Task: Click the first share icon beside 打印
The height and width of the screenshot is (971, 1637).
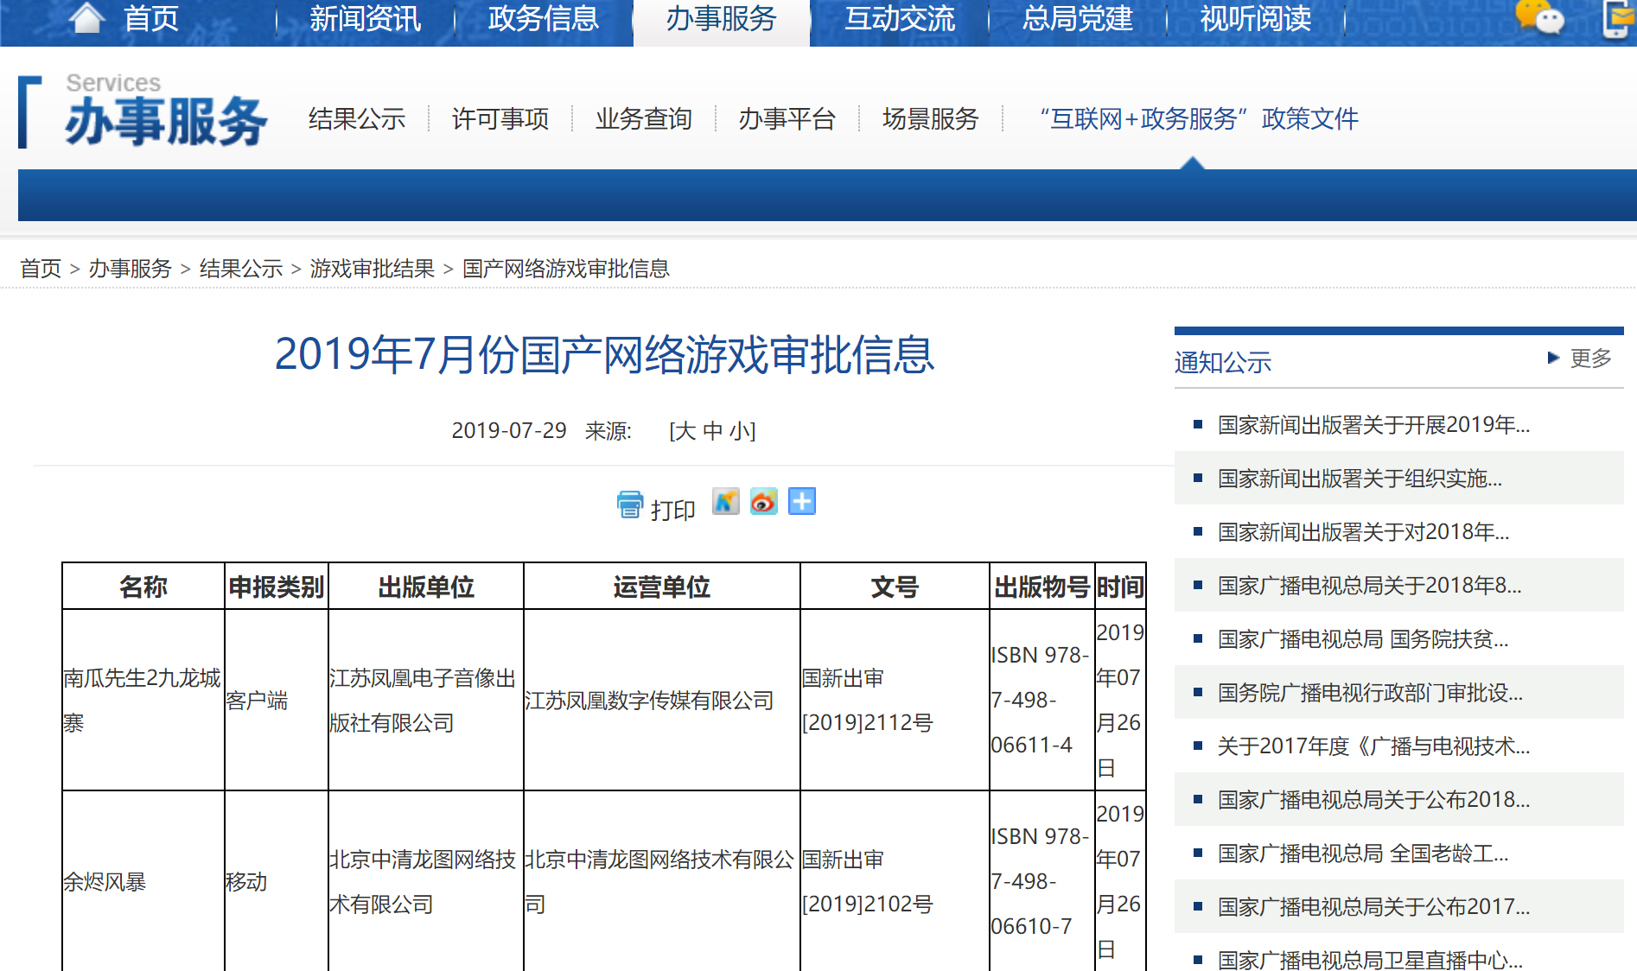Action: click(725, 501)
